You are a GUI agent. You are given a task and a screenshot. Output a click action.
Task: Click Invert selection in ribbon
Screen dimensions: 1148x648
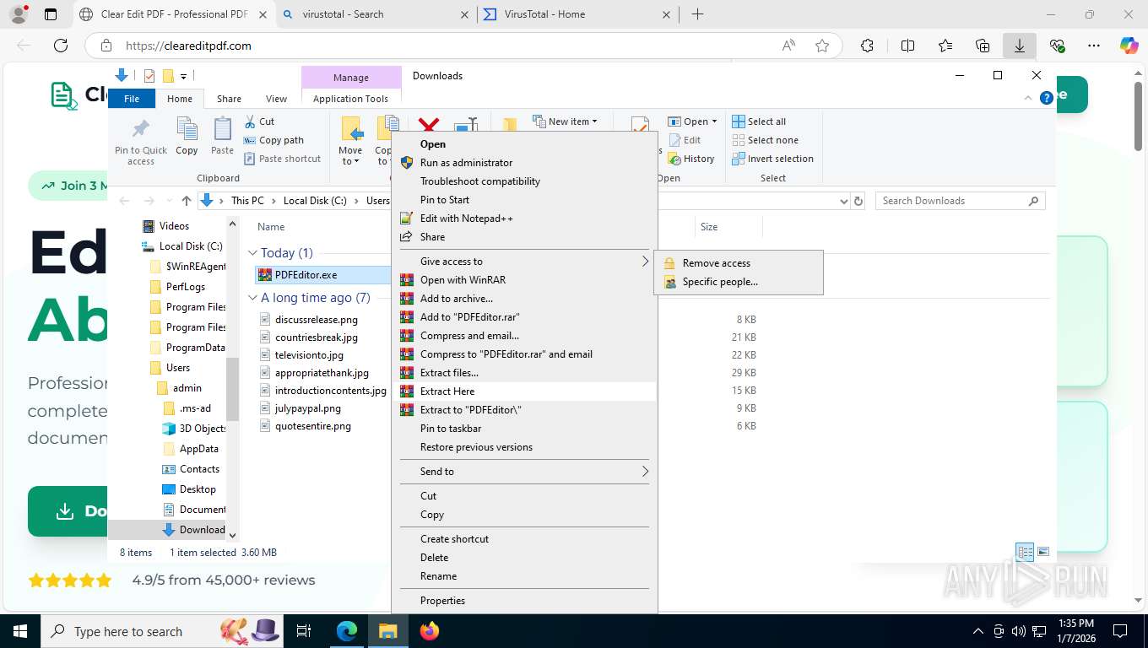click(x=772, y=159)
